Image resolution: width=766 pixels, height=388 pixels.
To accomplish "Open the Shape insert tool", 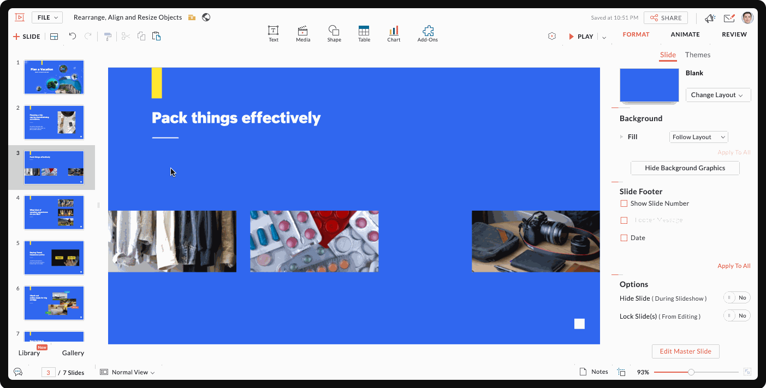I will (334, 34).
